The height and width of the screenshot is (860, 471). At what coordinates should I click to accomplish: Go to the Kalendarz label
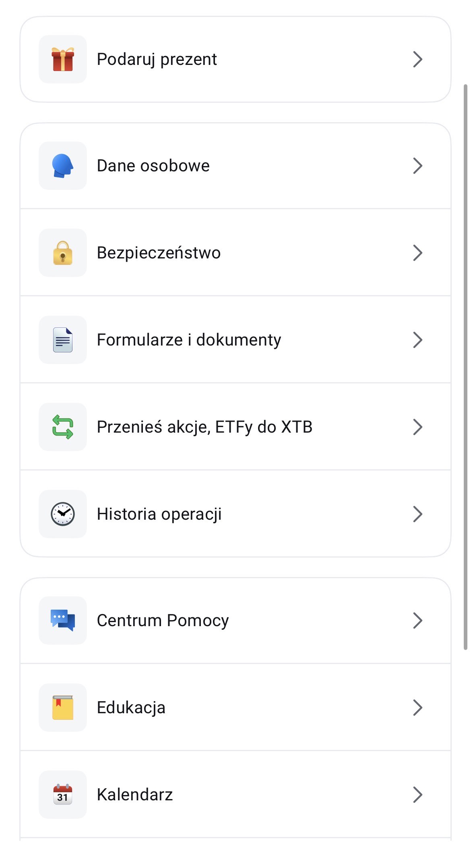coord(135,795)
